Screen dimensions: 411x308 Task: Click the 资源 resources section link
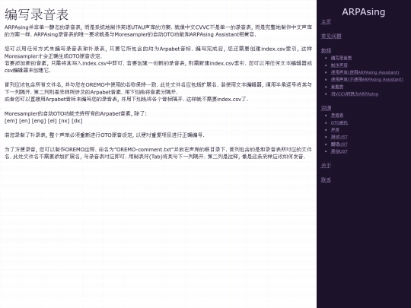coord(326,108)
